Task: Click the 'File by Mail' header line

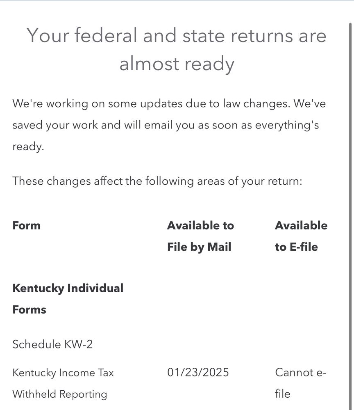Action: pyautogui.click(x=199, y=247)
